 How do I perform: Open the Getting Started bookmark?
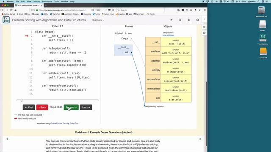8,14
